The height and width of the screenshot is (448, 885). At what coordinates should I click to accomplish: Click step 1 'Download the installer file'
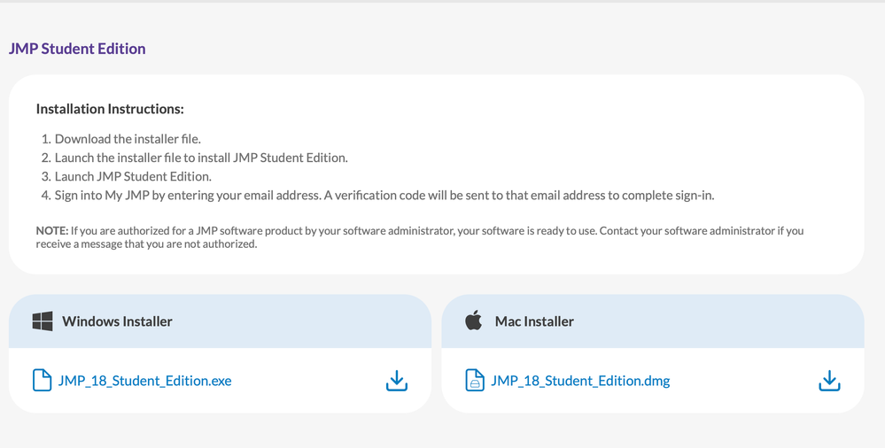(x=128, y=139)
